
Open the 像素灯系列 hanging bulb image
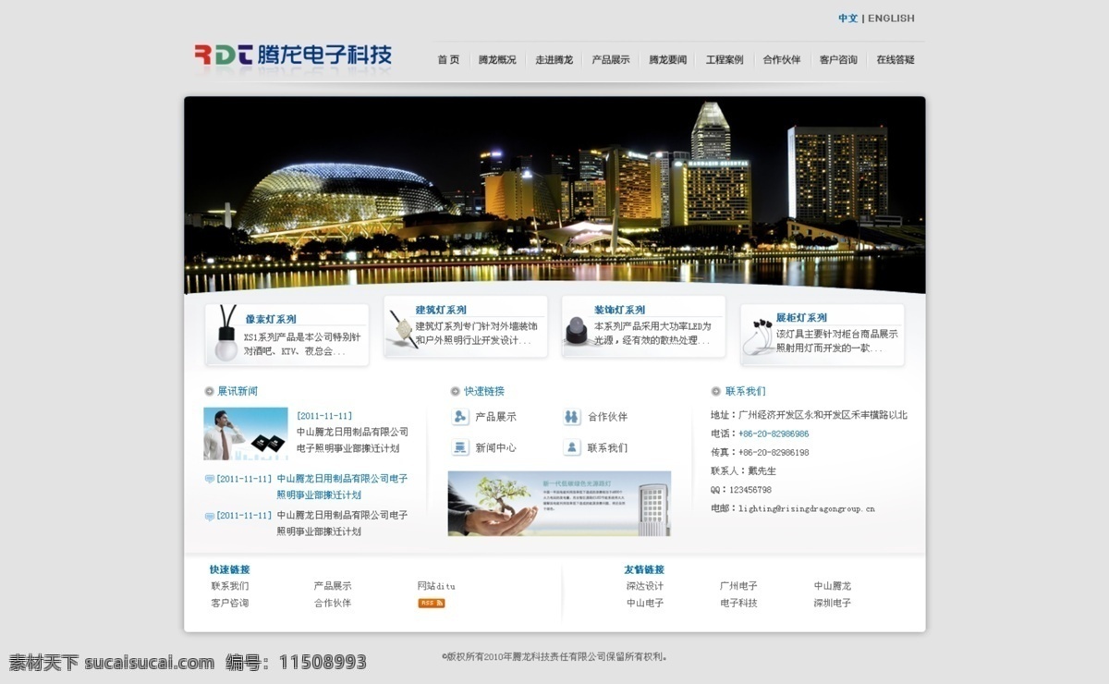point(225,335)
